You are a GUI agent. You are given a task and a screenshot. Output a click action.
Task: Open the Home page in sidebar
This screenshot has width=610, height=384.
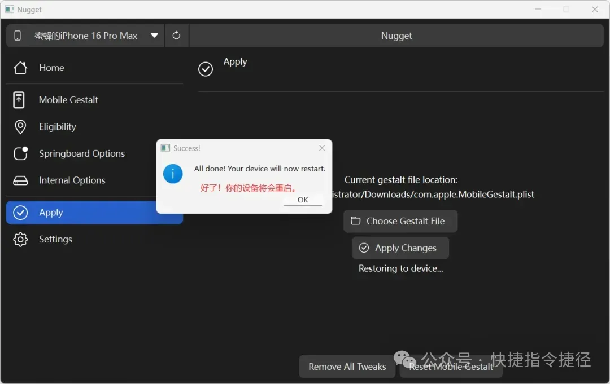[94, 68]
